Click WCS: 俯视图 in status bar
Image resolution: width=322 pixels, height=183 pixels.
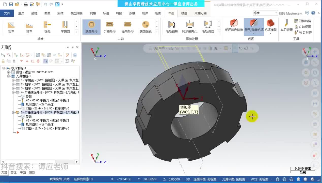[x=260, y=179]
